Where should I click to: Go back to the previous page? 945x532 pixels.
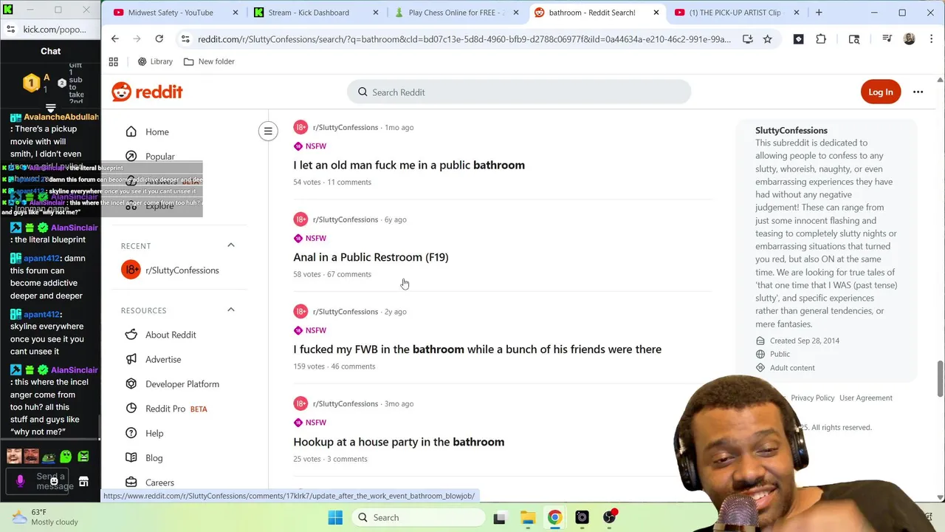tap(115, 39)
